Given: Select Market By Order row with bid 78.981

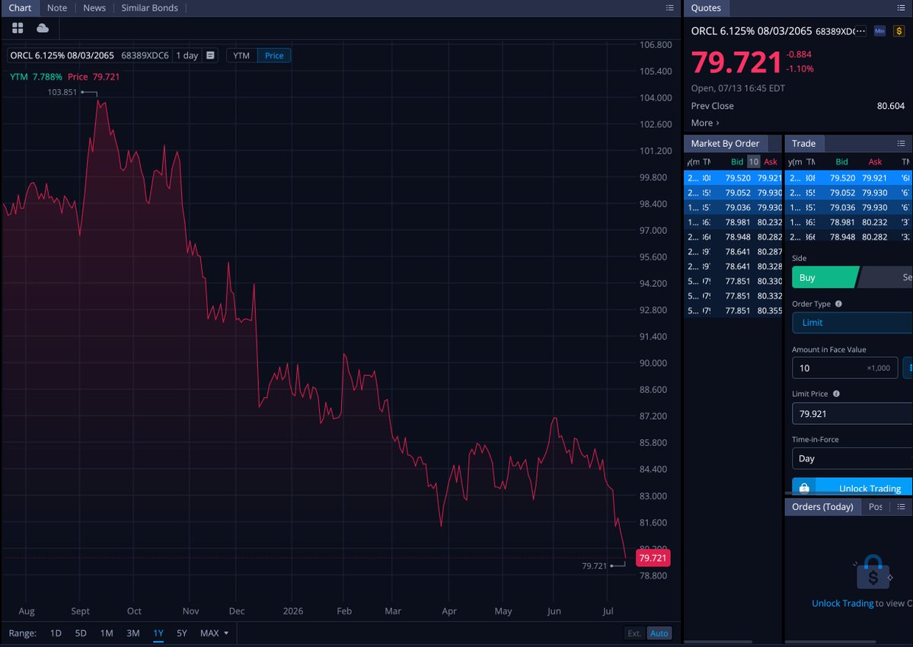Looking at the screenshot, I should point(733,222).
